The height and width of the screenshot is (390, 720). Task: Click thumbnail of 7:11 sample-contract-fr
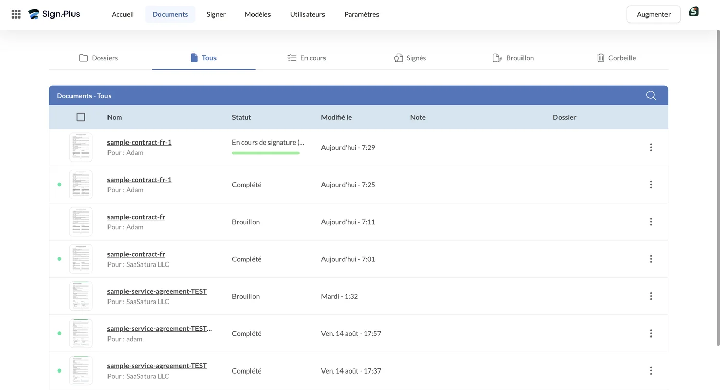pyautogui.click(x=81, y=222)
